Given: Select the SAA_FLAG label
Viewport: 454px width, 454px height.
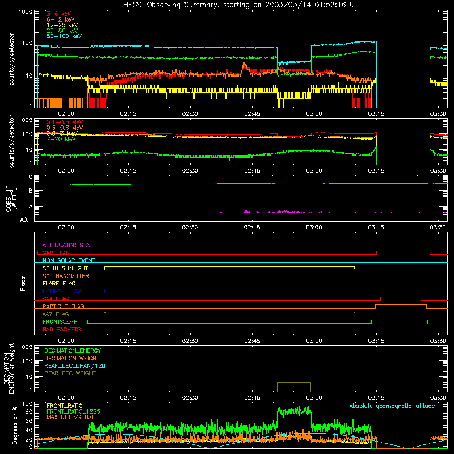Looking at the screenshot, I should (56, 299).
